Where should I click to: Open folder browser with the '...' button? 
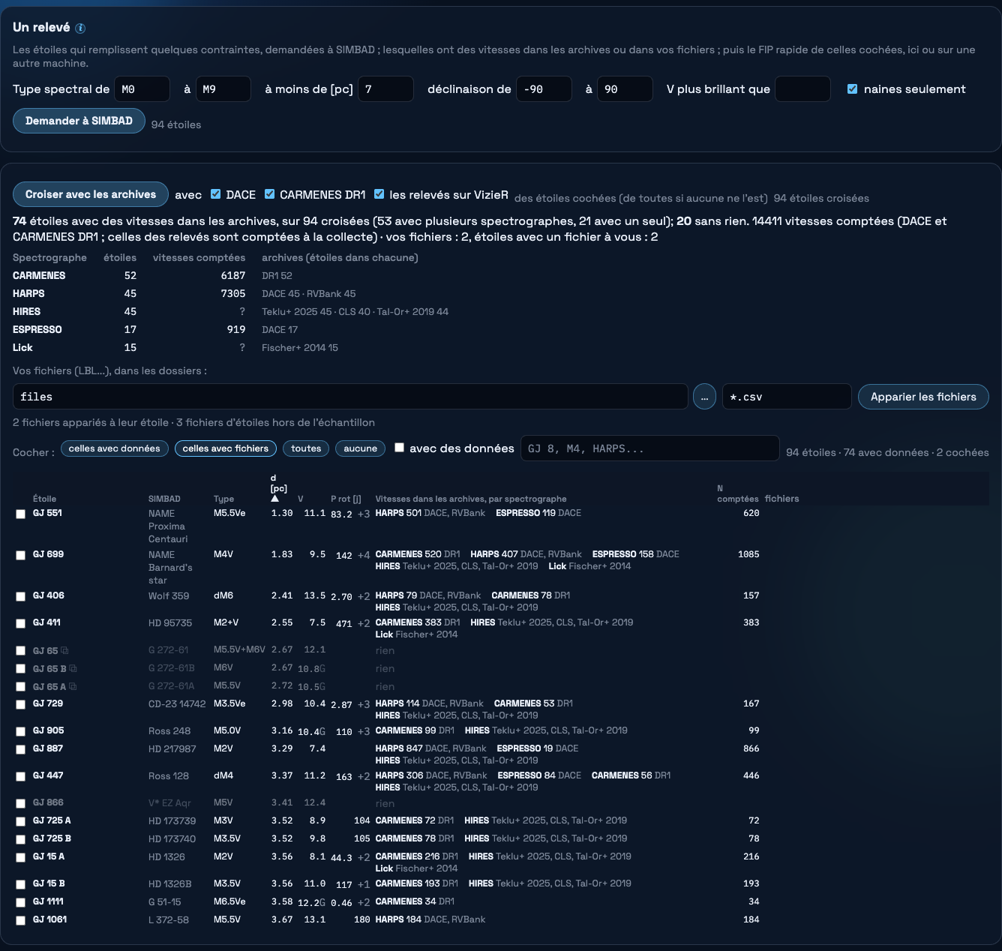pyautogui.click(x=704, y=397)
